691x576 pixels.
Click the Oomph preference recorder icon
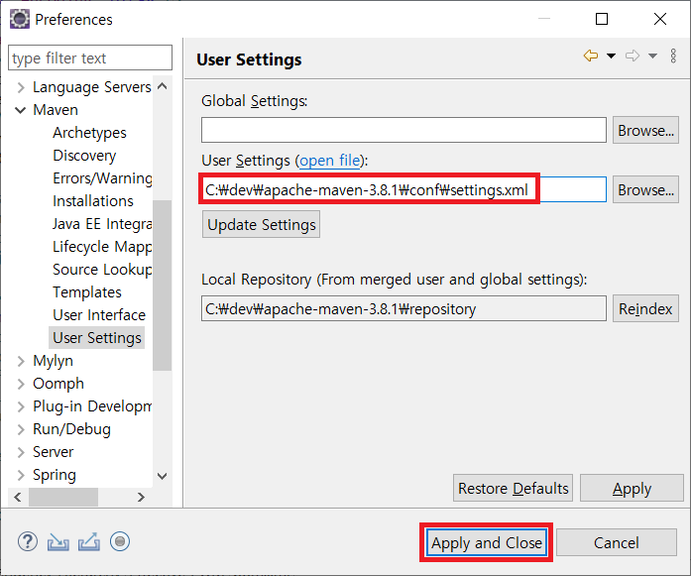click(x=120, y=541)
